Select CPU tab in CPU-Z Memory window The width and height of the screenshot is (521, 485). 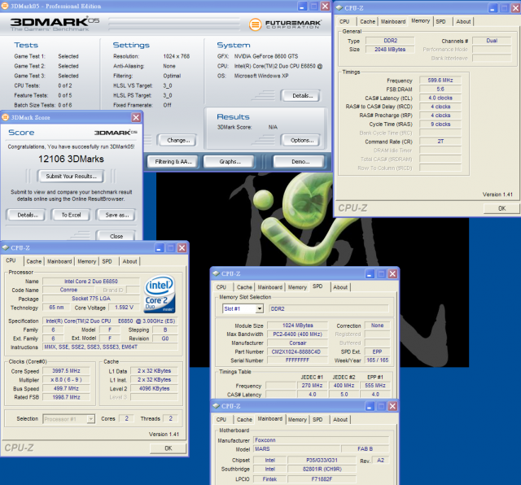(x=344, y=22)
